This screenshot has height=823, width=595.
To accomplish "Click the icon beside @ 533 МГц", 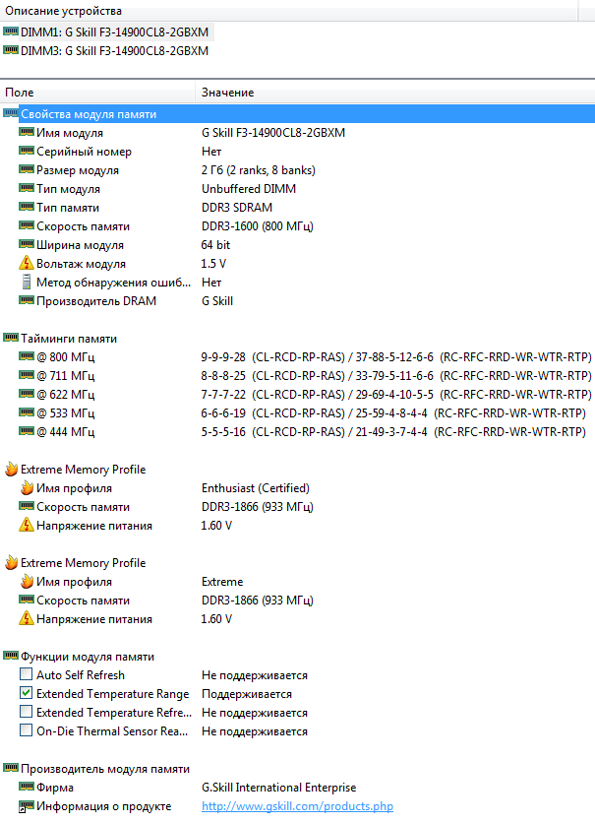I will point(27,412).
